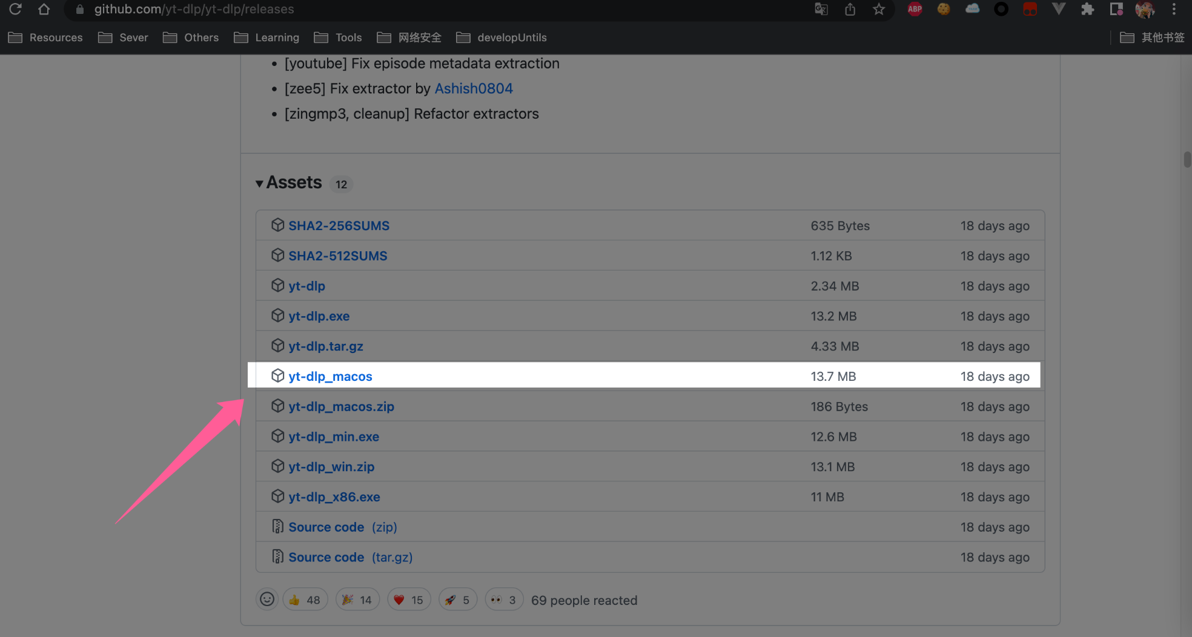Download the SHA2-512SUMS file
Screen dimensions: 1192x637
pyautogui.click(x=337, y=256)
